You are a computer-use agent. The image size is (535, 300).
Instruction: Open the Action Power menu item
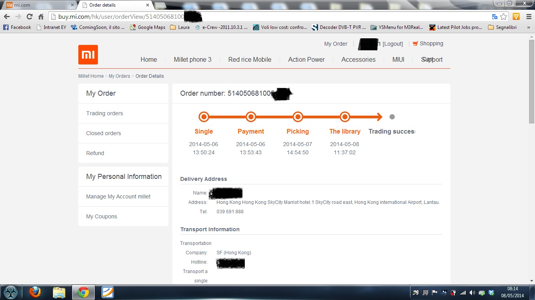click(x=306, y=59)
